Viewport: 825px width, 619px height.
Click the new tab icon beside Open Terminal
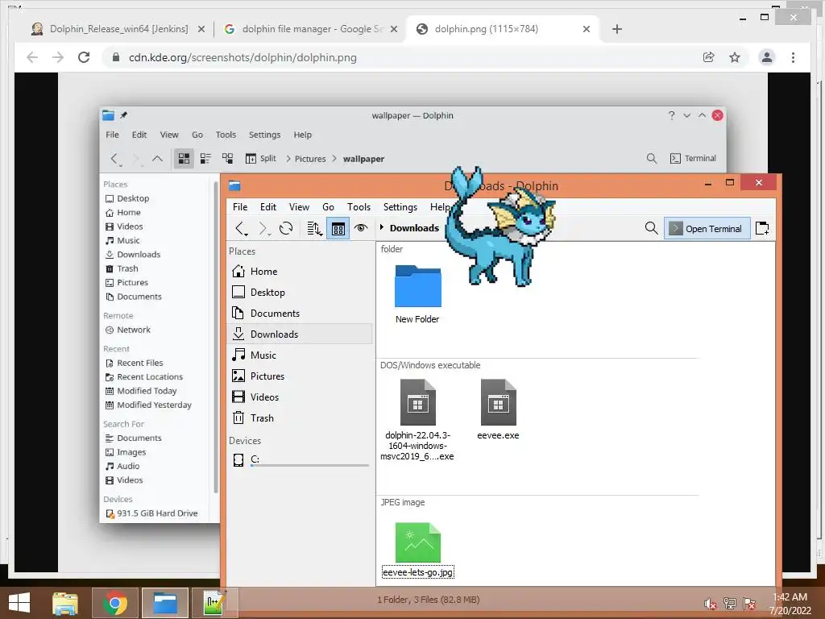click(762, 228)
